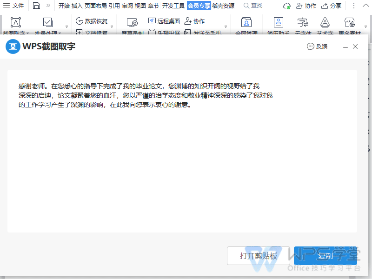Expand the ribbon group arrow after 数据恢复

coord(112,27)
